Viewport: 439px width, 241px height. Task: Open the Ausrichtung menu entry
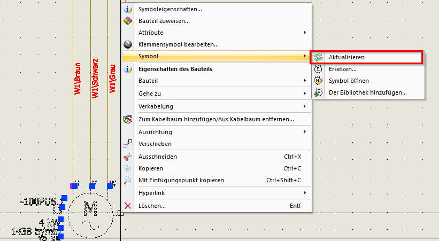pos(155,132)
